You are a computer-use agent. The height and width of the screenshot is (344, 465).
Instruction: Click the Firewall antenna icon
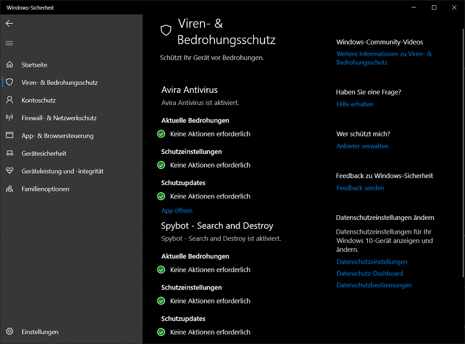tap(9, 118)
